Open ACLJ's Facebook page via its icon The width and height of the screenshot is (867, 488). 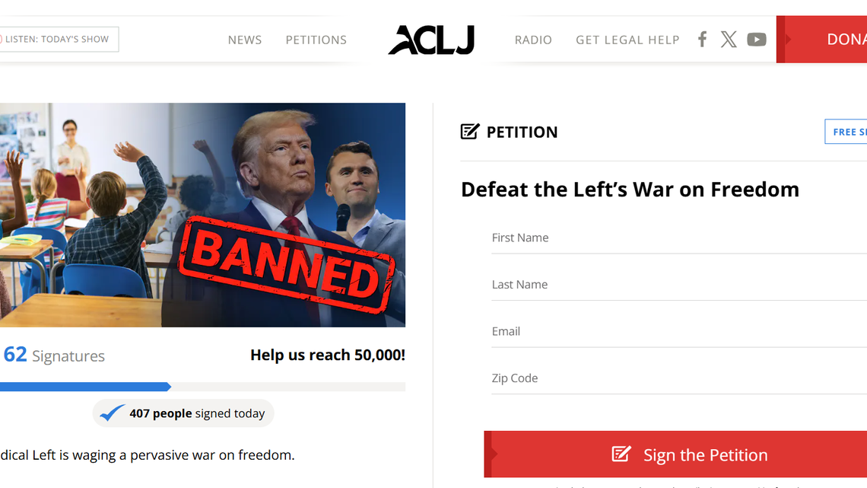coord(701,39)
